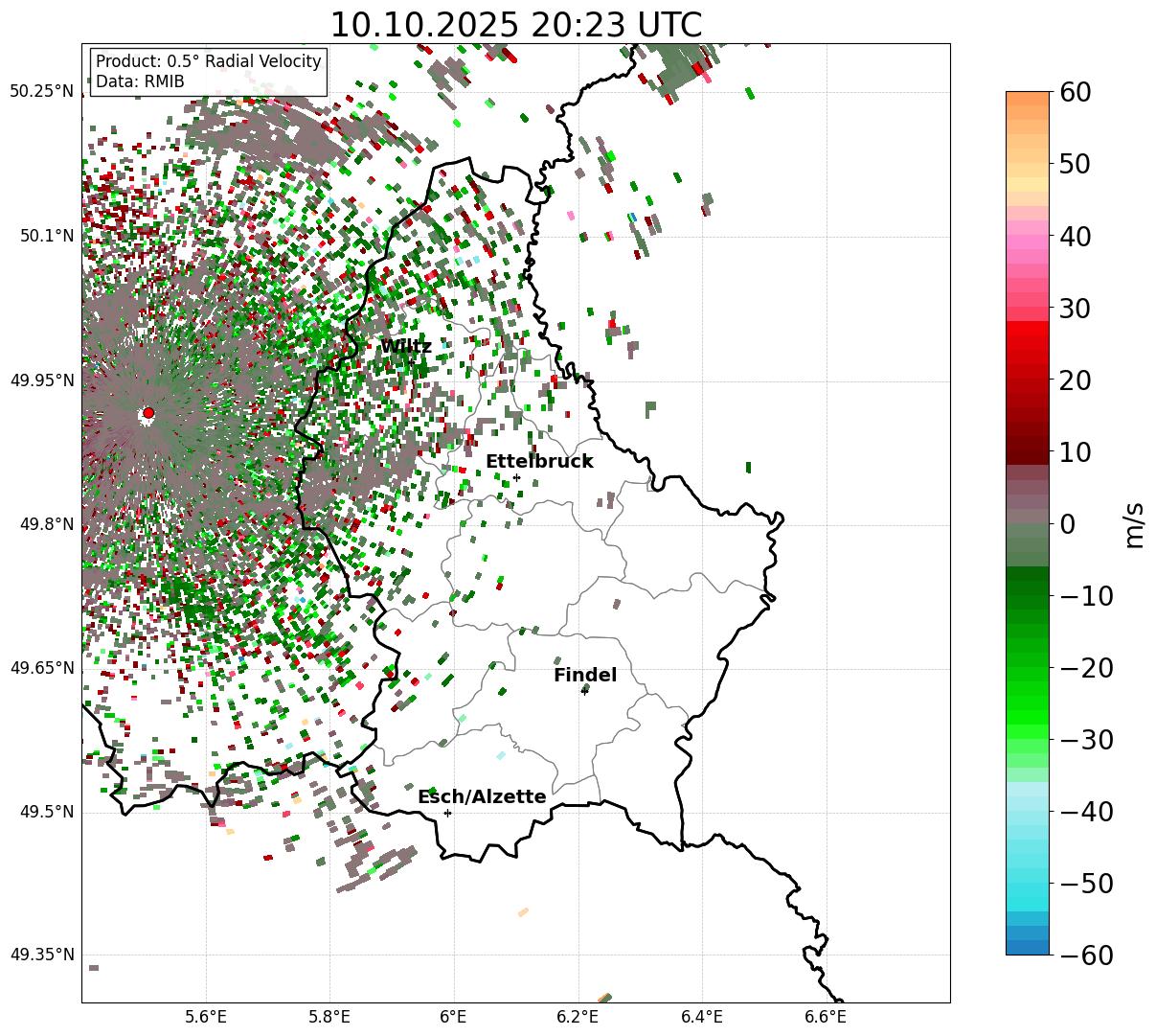Click the Findel station cross marker

point(584,691)
